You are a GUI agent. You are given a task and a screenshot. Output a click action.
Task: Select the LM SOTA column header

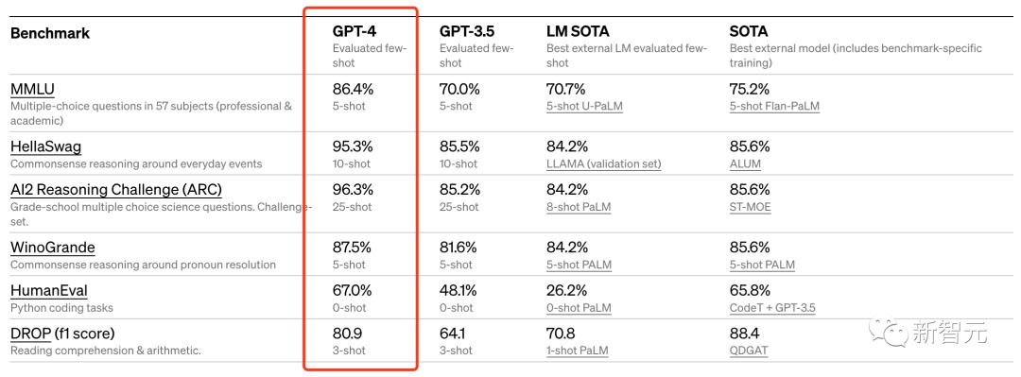578,31
